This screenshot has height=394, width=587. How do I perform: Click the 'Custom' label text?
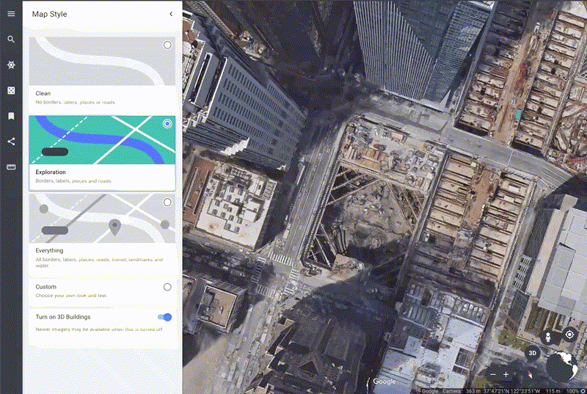tap(46, 287)
